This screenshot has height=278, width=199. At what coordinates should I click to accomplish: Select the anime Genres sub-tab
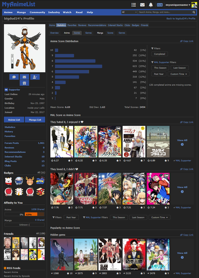[89, 33]
